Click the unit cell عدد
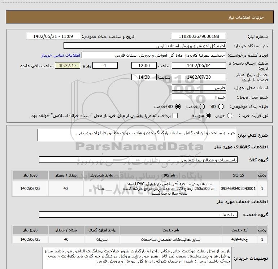This screenshot has height=269, width=278. coord(101,188)
